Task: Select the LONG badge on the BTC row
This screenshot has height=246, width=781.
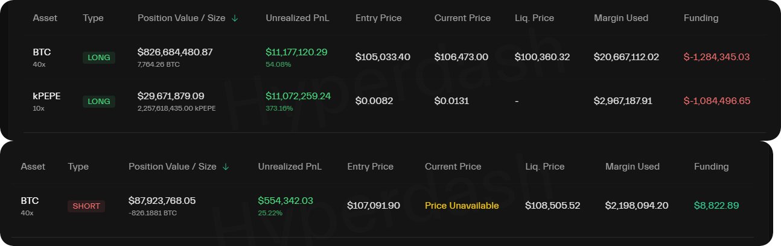Action: 99,57
